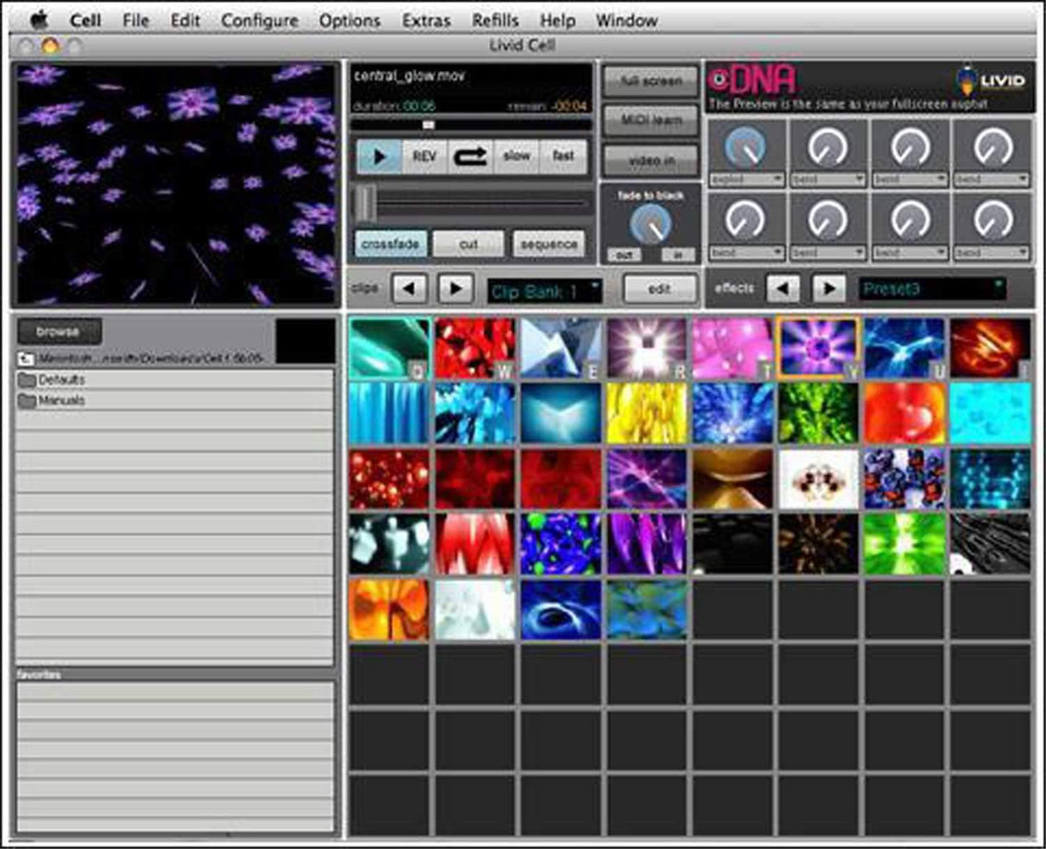This screenshot has height=849, width=1046.
Task: Click the folder-up icon beside the browse path
Action: pyautogui.click(x=26, y=358)
